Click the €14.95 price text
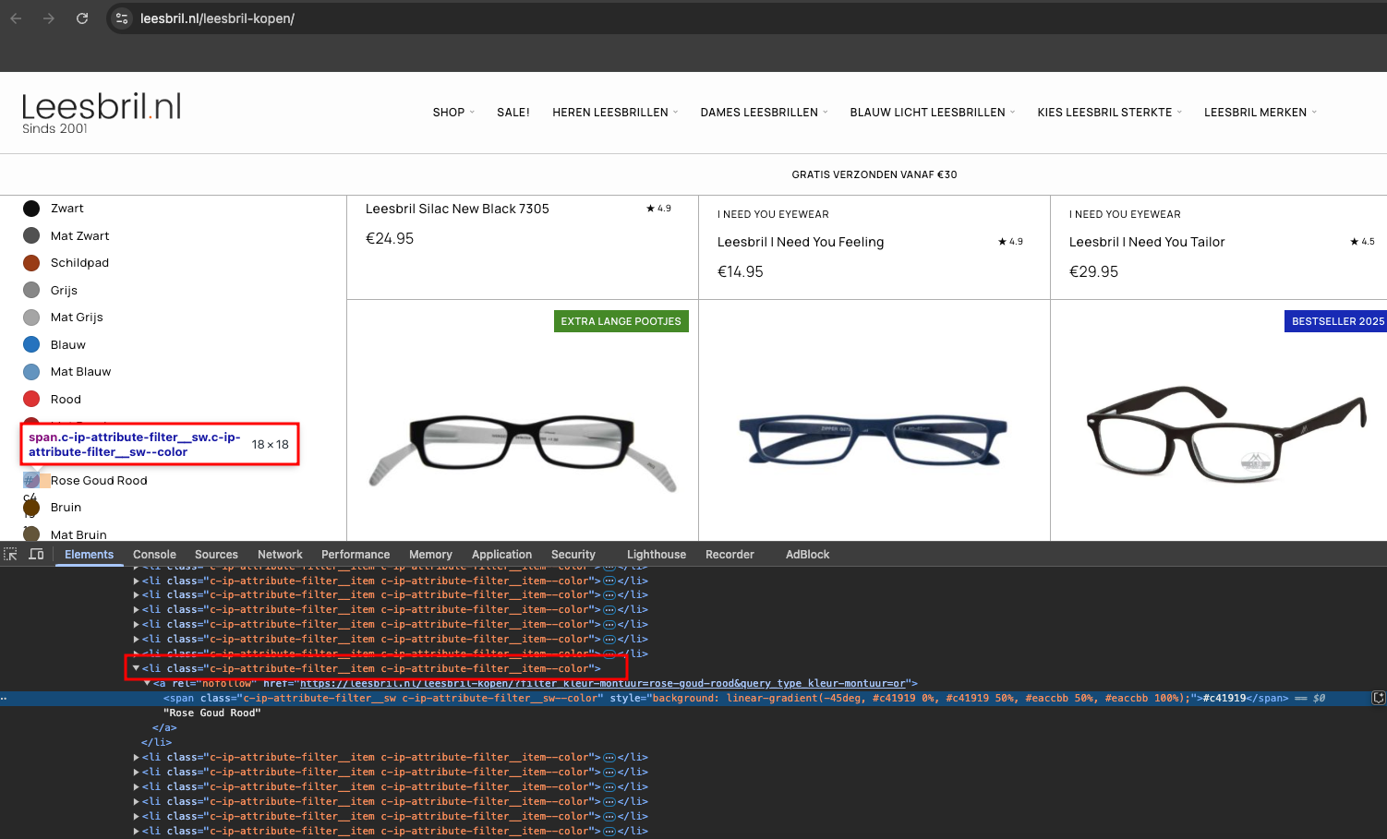Screen dimensions: 1387x839 coord(741,271)
